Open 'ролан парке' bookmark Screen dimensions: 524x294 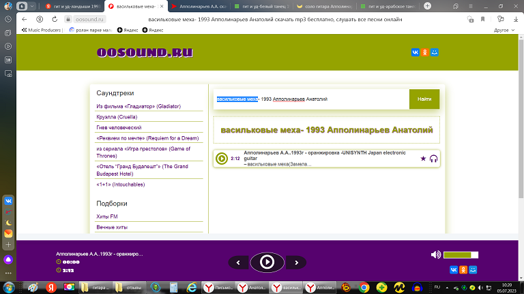(91, 30)
